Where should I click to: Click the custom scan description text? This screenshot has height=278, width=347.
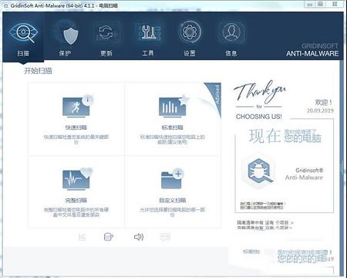tap(173, 212)
